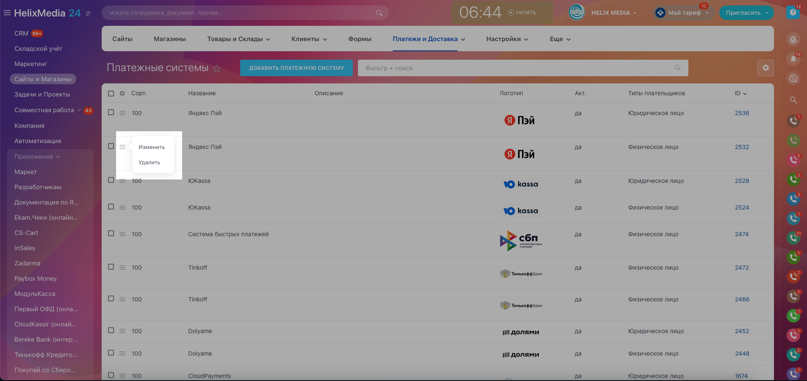807x381 pixels.
Task: Open row menu for ЮKassa ID 2524
Action: [x=122, y=207]
